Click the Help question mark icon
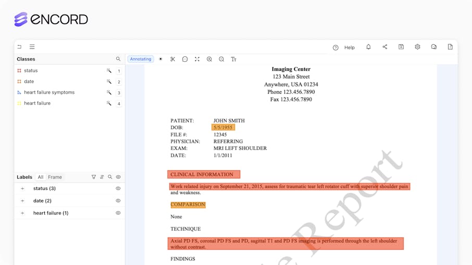 [x=336, y=47]
